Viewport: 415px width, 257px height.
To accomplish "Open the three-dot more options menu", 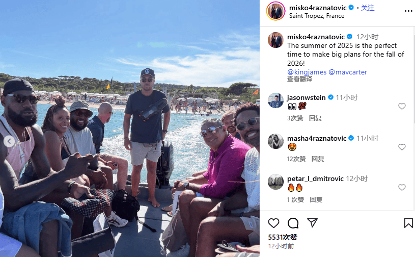I will pos(408,11).
